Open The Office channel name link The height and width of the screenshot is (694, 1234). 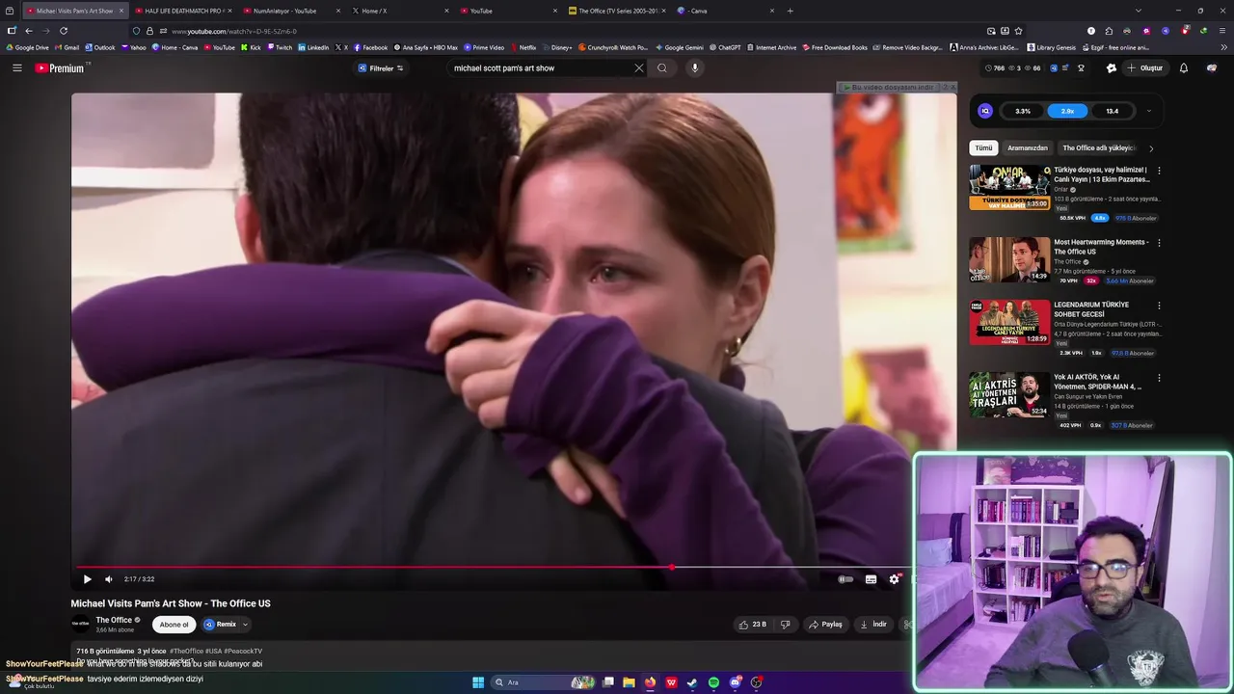click(x=114, y=620)
